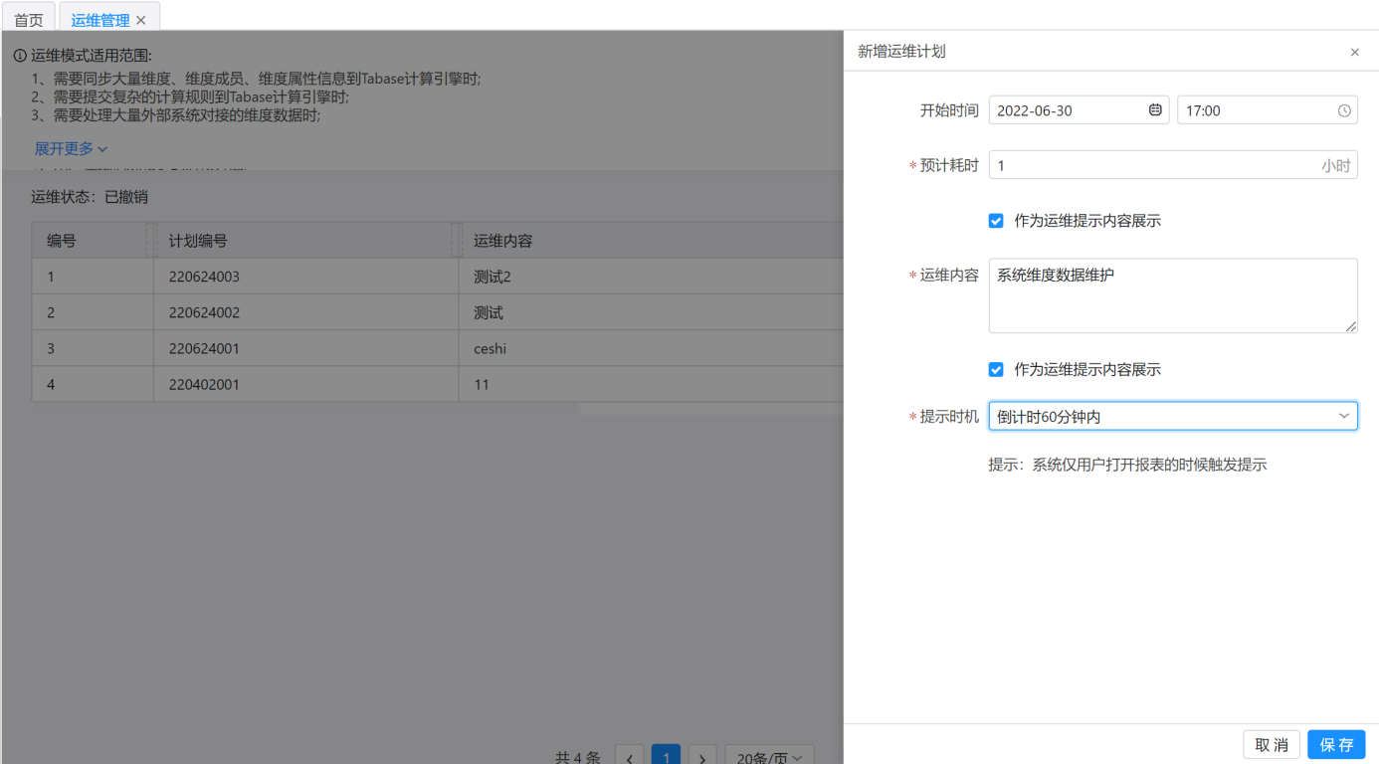Click into the 预计耗时 hours input field

point(1154,166)
